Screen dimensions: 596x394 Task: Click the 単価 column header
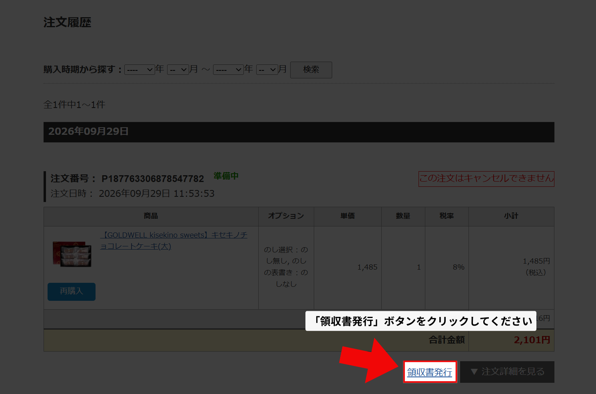click(348, 216)
